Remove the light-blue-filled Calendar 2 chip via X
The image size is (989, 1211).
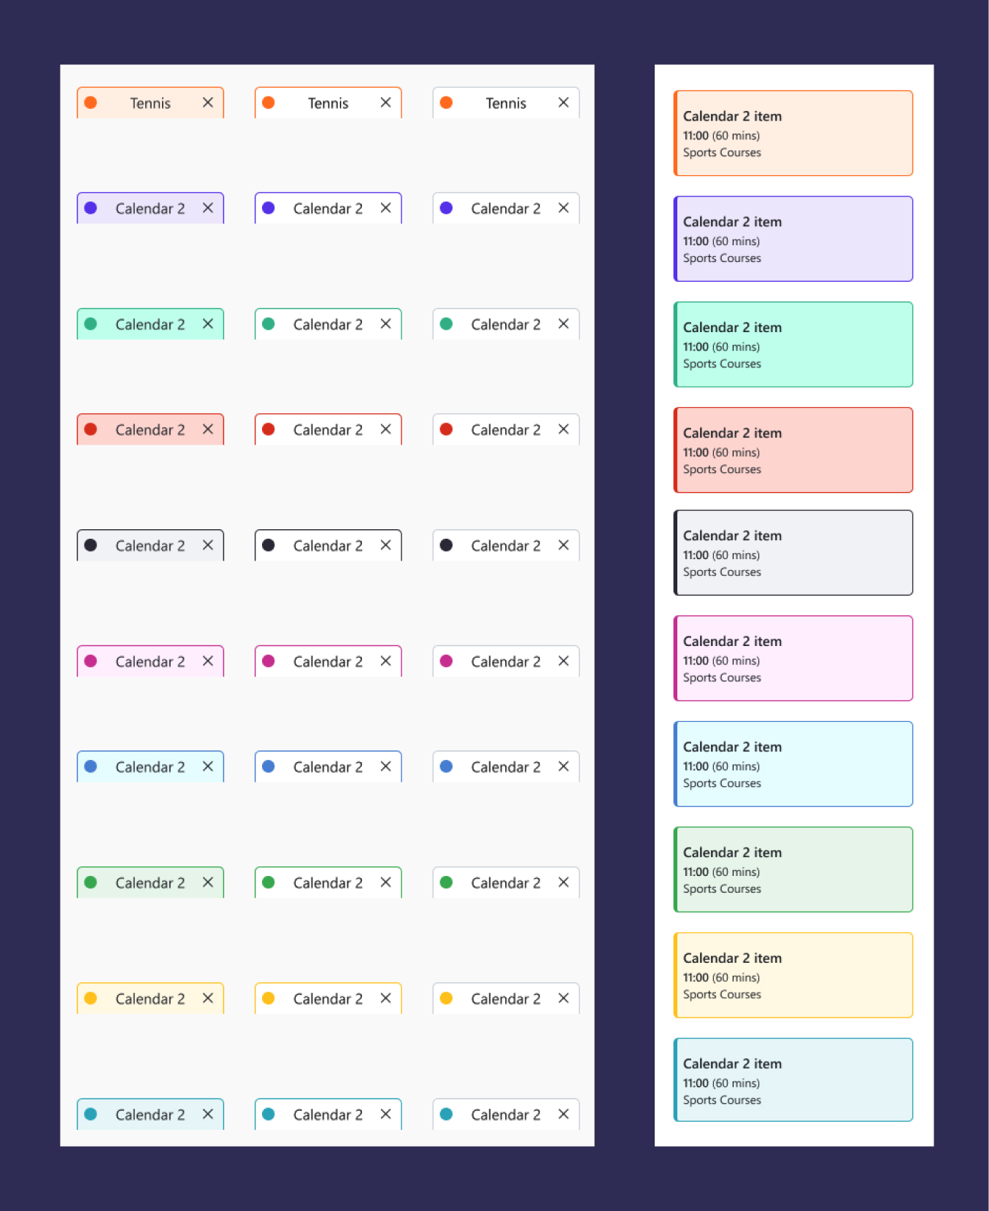208,766
